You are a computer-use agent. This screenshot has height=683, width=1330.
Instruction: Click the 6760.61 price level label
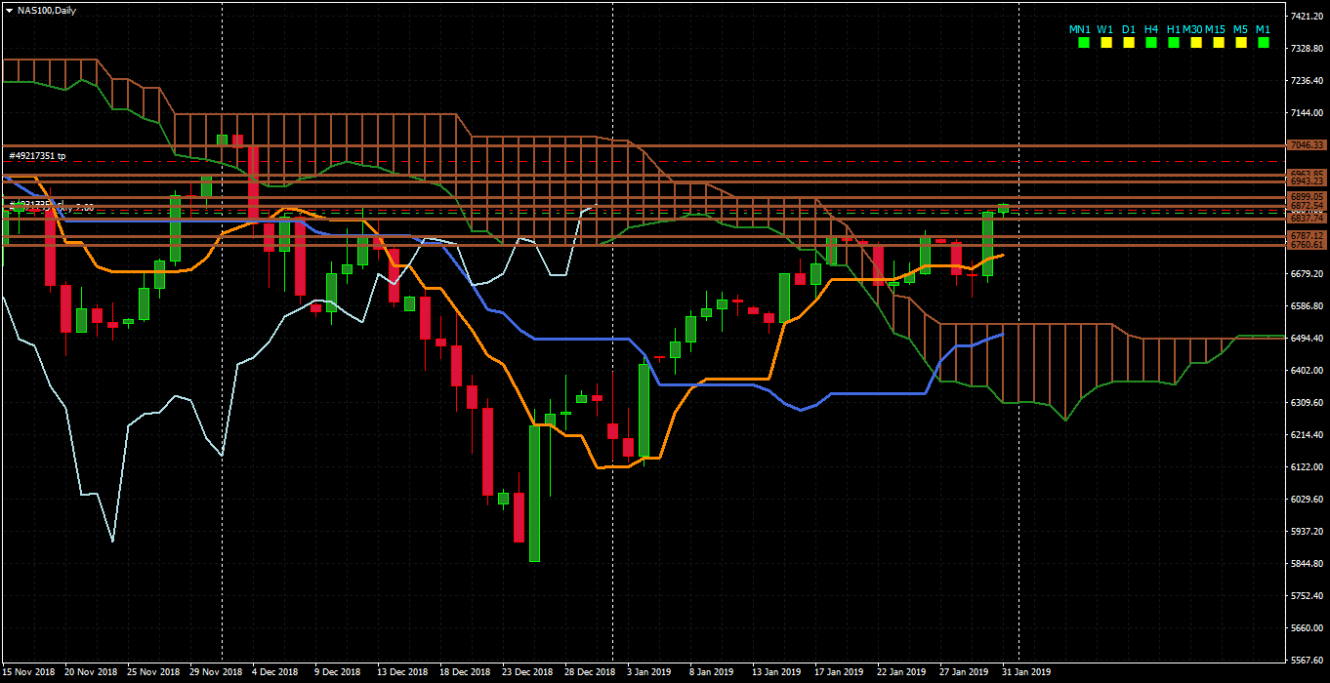pos(1306,245)
